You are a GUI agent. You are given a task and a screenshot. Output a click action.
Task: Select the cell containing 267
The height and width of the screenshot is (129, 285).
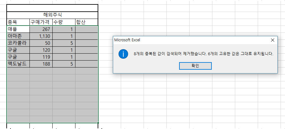[41, 29]
